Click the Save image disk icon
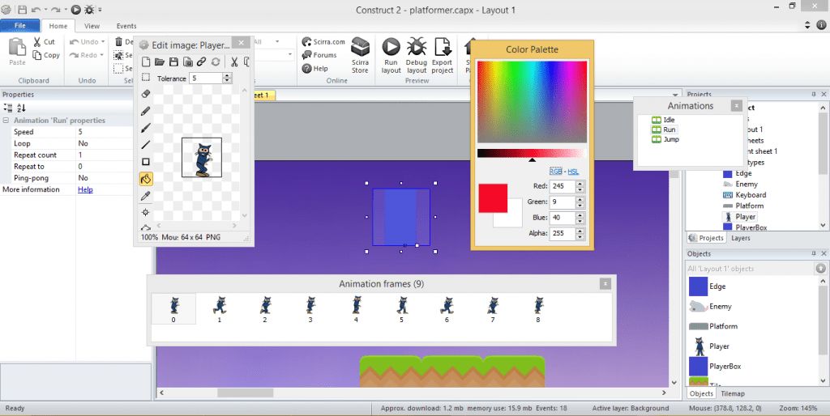Screen dimensions: 830x416 173,62
